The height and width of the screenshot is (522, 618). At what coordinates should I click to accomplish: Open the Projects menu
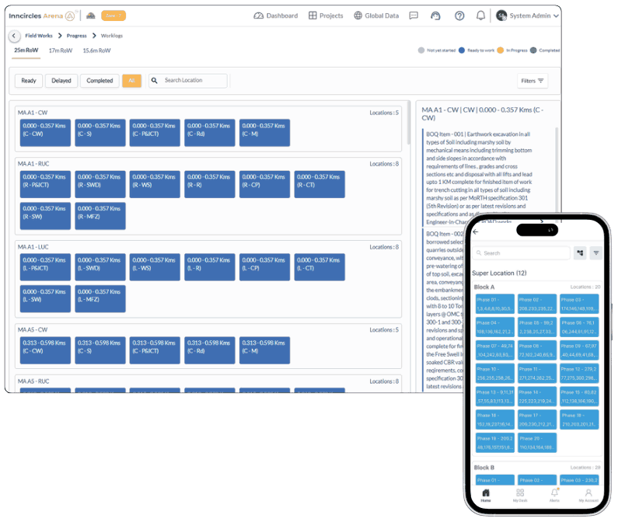[x=326, y=16]
